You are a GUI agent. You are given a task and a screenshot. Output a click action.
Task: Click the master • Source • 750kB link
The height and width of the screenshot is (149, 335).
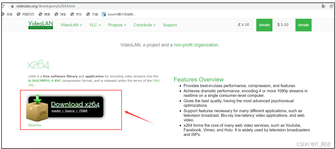[69, 111]
